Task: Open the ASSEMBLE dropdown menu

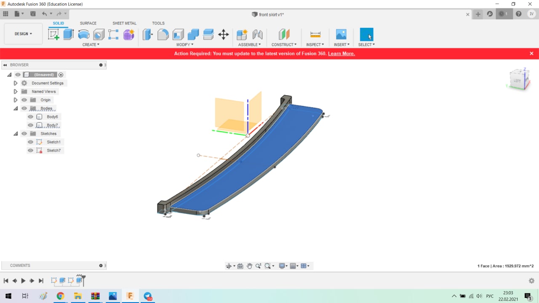Action: click(x=249, y=45)
